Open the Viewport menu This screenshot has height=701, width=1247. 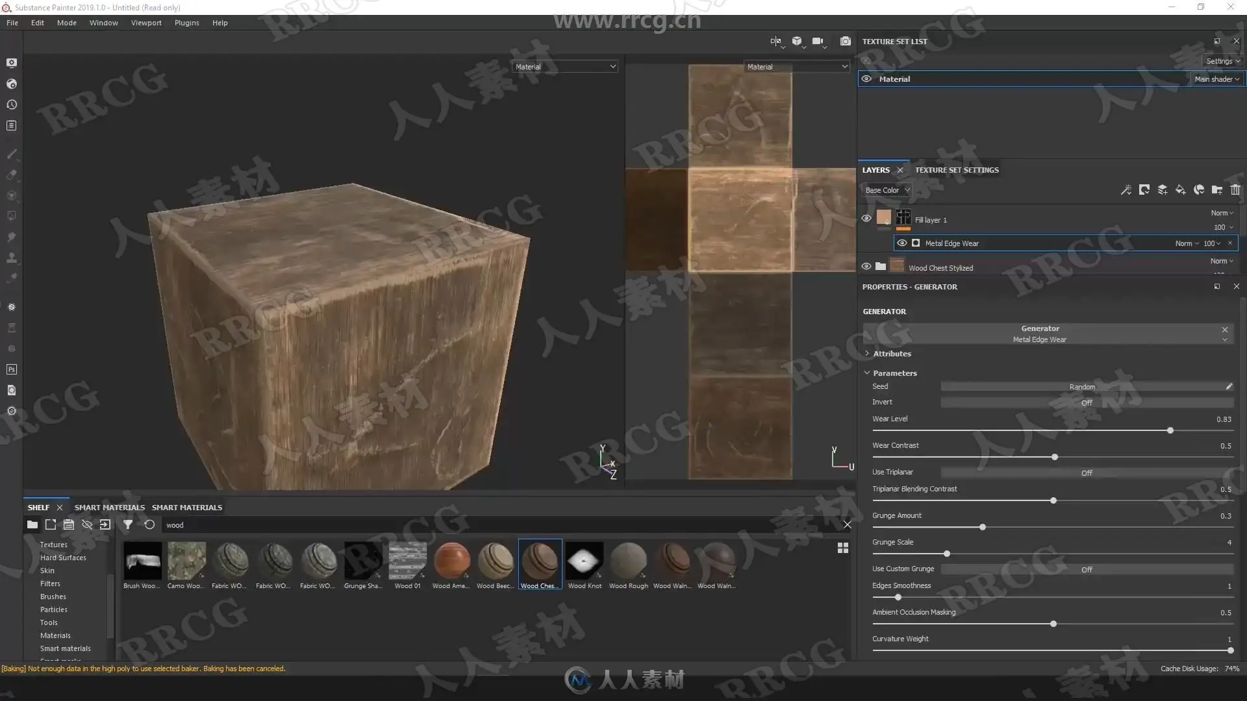point(146,23)
